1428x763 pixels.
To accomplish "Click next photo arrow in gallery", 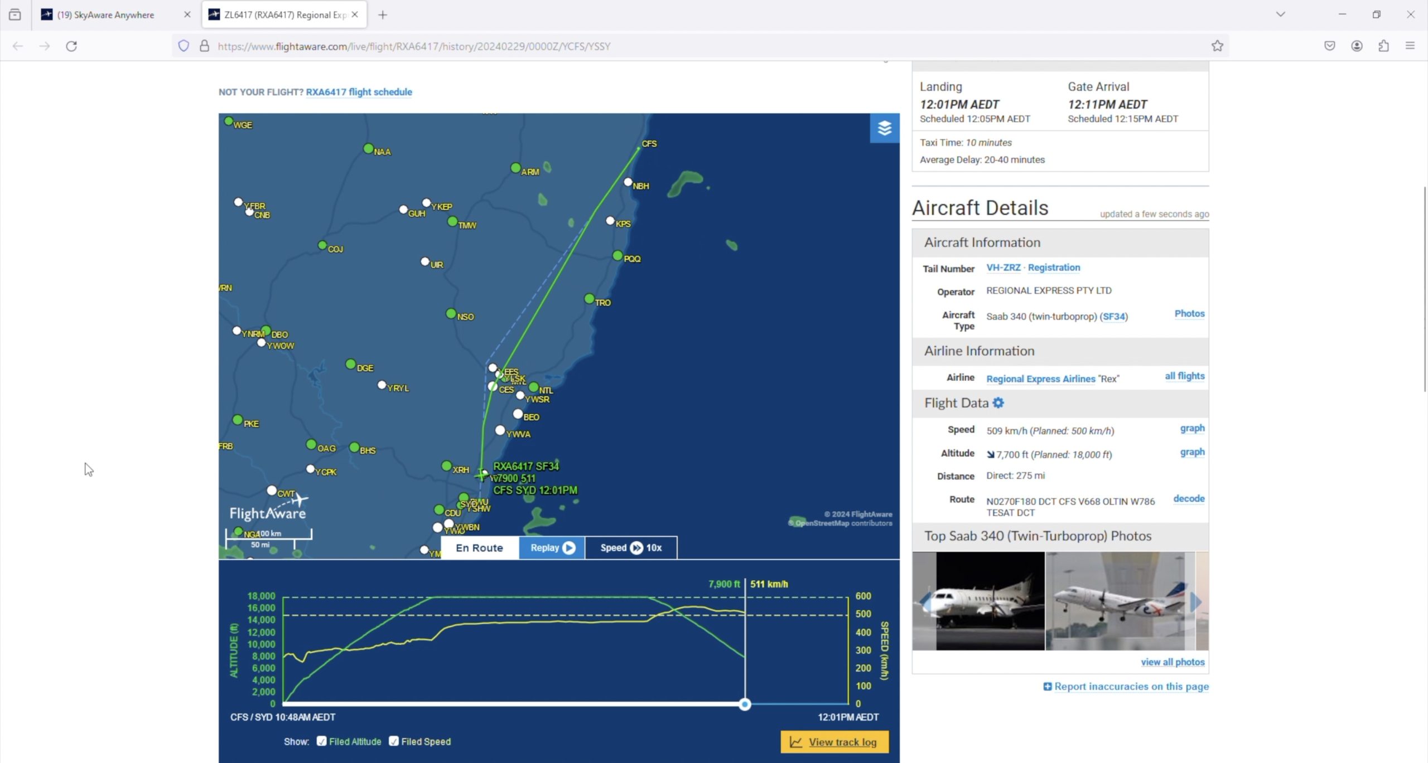I will 1195,601.
